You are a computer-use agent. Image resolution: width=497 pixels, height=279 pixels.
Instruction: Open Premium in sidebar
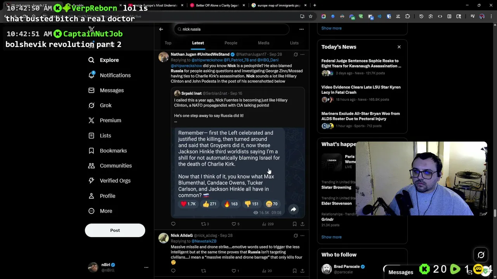[105, 121]
